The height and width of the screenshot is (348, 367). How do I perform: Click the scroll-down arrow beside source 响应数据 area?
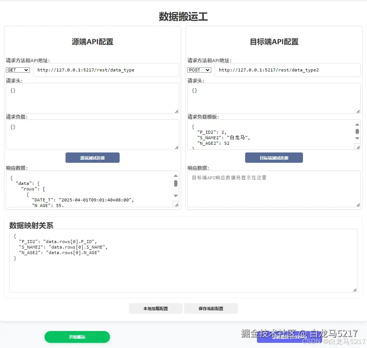(176, 196)
